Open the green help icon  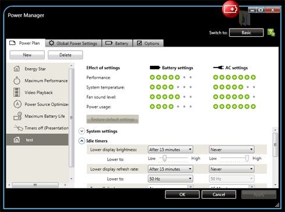click(271, 33)
